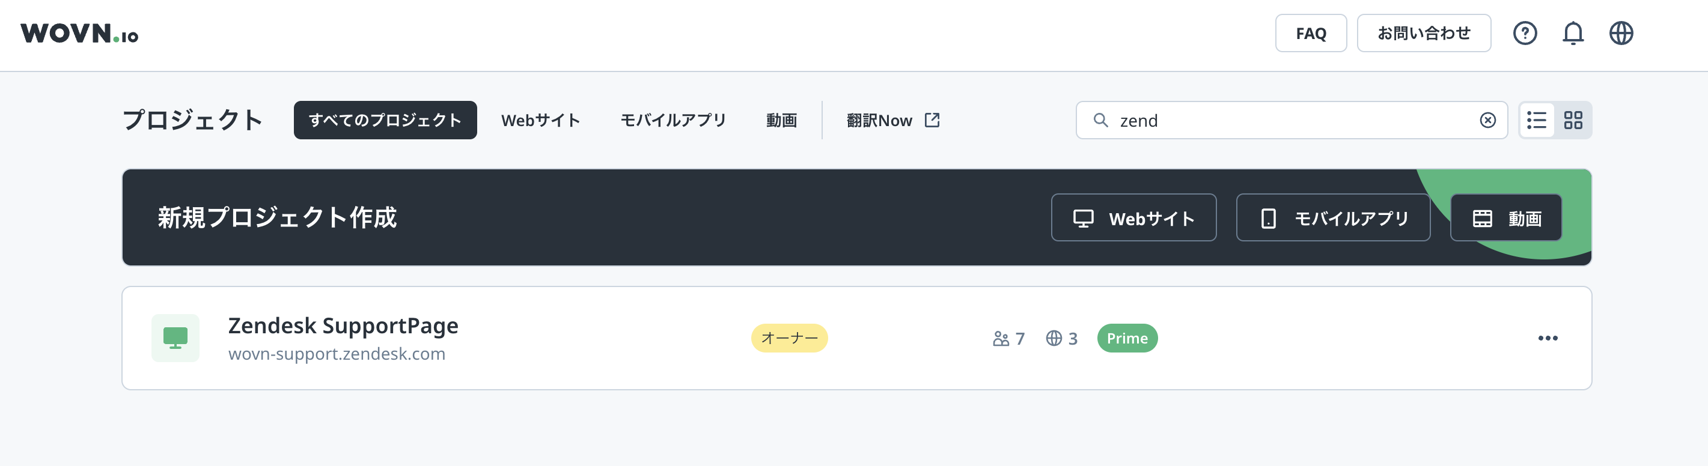The height and width of the screenshot is (466, 1708).
Task: Open the 翻訳Now external link
Action: point(892,120)
